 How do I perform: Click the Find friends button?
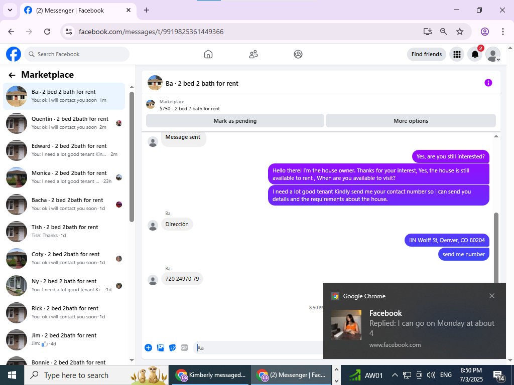click(427, 54)
